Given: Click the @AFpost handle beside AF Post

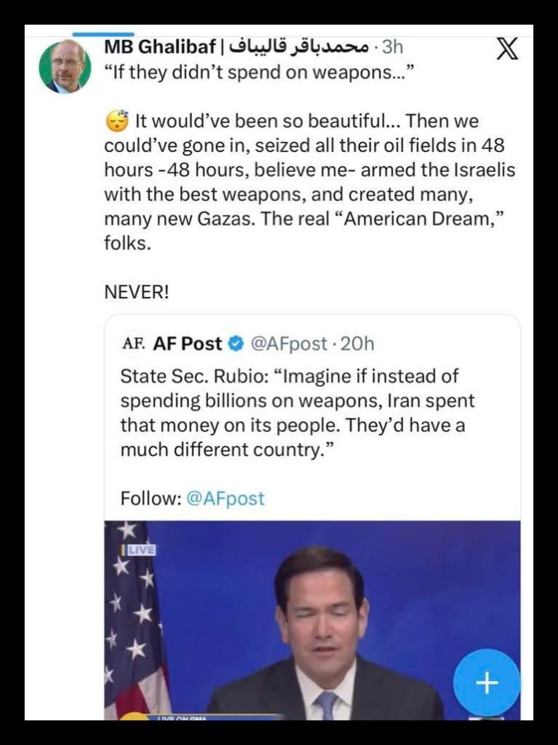Looking at the screenshot, I should (287, 343).
